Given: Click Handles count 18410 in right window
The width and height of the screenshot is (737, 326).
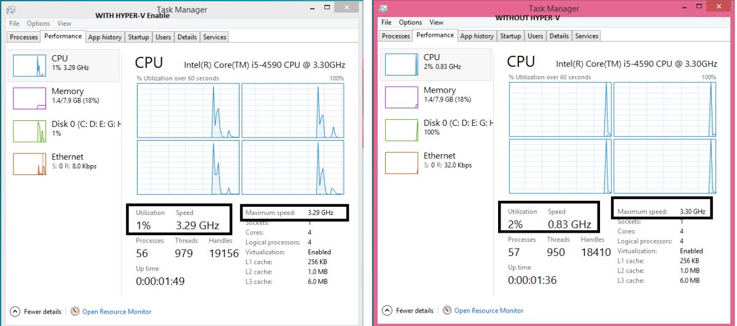Looking at the screenshot, I should [x=596, y=252].
